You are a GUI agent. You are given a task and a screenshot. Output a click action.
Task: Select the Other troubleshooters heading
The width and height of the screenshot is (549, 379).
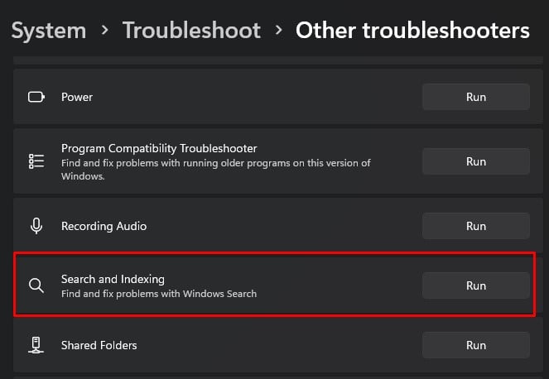412,31
